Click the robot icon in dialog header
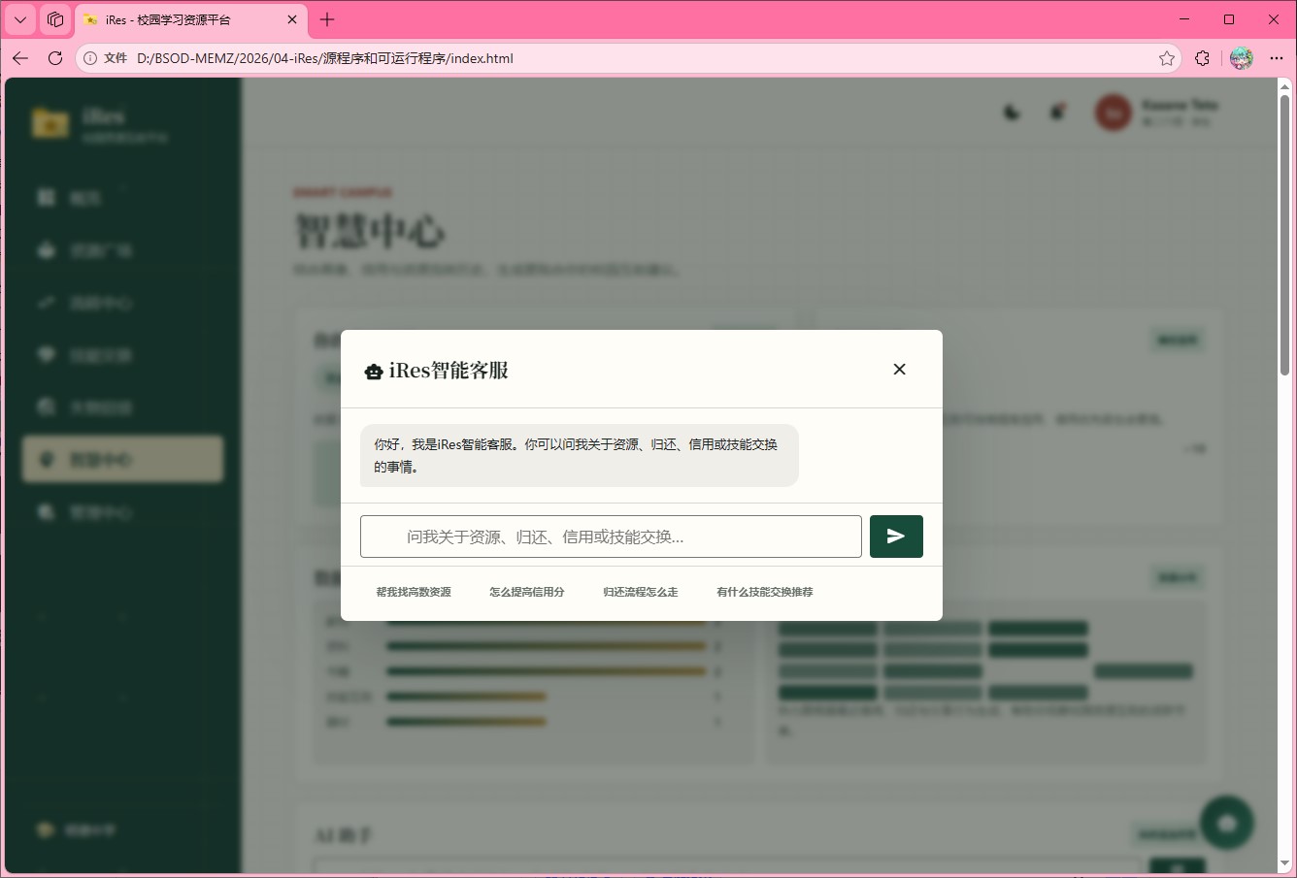The width and height of the screenshot is (1297, 878). pyautogui.click(x=374, y=372)
